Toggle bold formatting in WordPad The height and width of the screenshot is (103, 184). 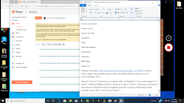90,13
